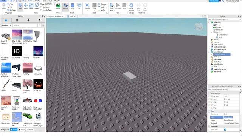Screen dimensions: 242x136
Task: Expand the GripForward property
Action: pyautogui.click(x=209, y=96)
